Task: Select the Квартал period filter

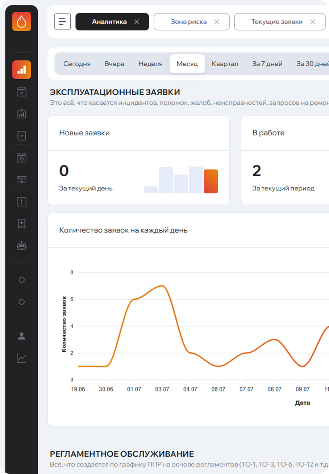Action: tap(225, 64)
